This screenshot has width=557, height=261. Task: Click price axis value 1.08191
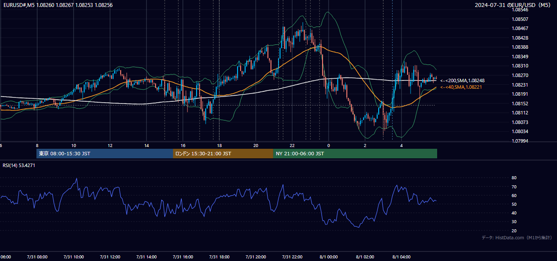pyautogui.click(x=520, y=94)
